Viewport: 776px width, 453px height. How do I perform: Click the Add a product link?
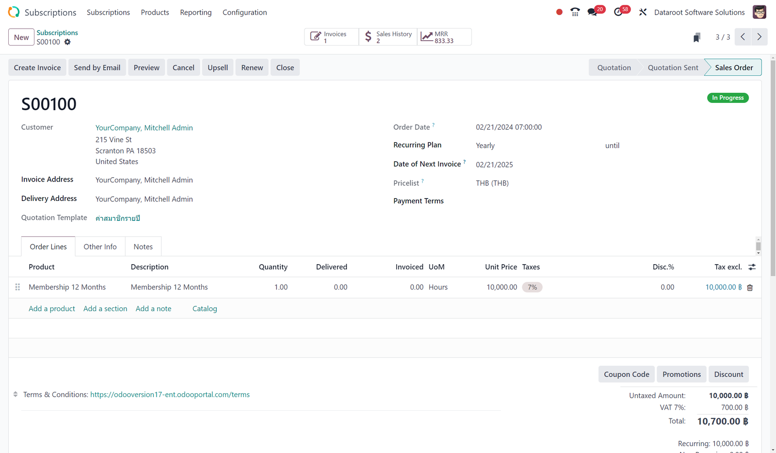pos(52,309)
